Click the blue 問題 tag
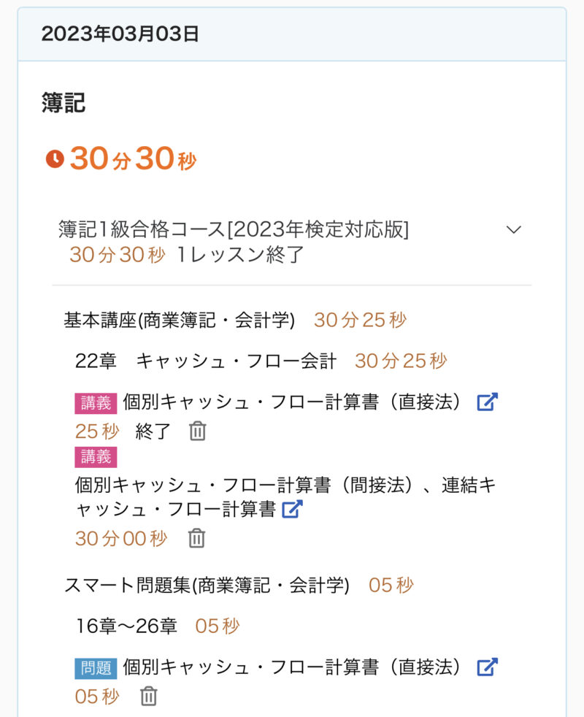 pos(96,667)
